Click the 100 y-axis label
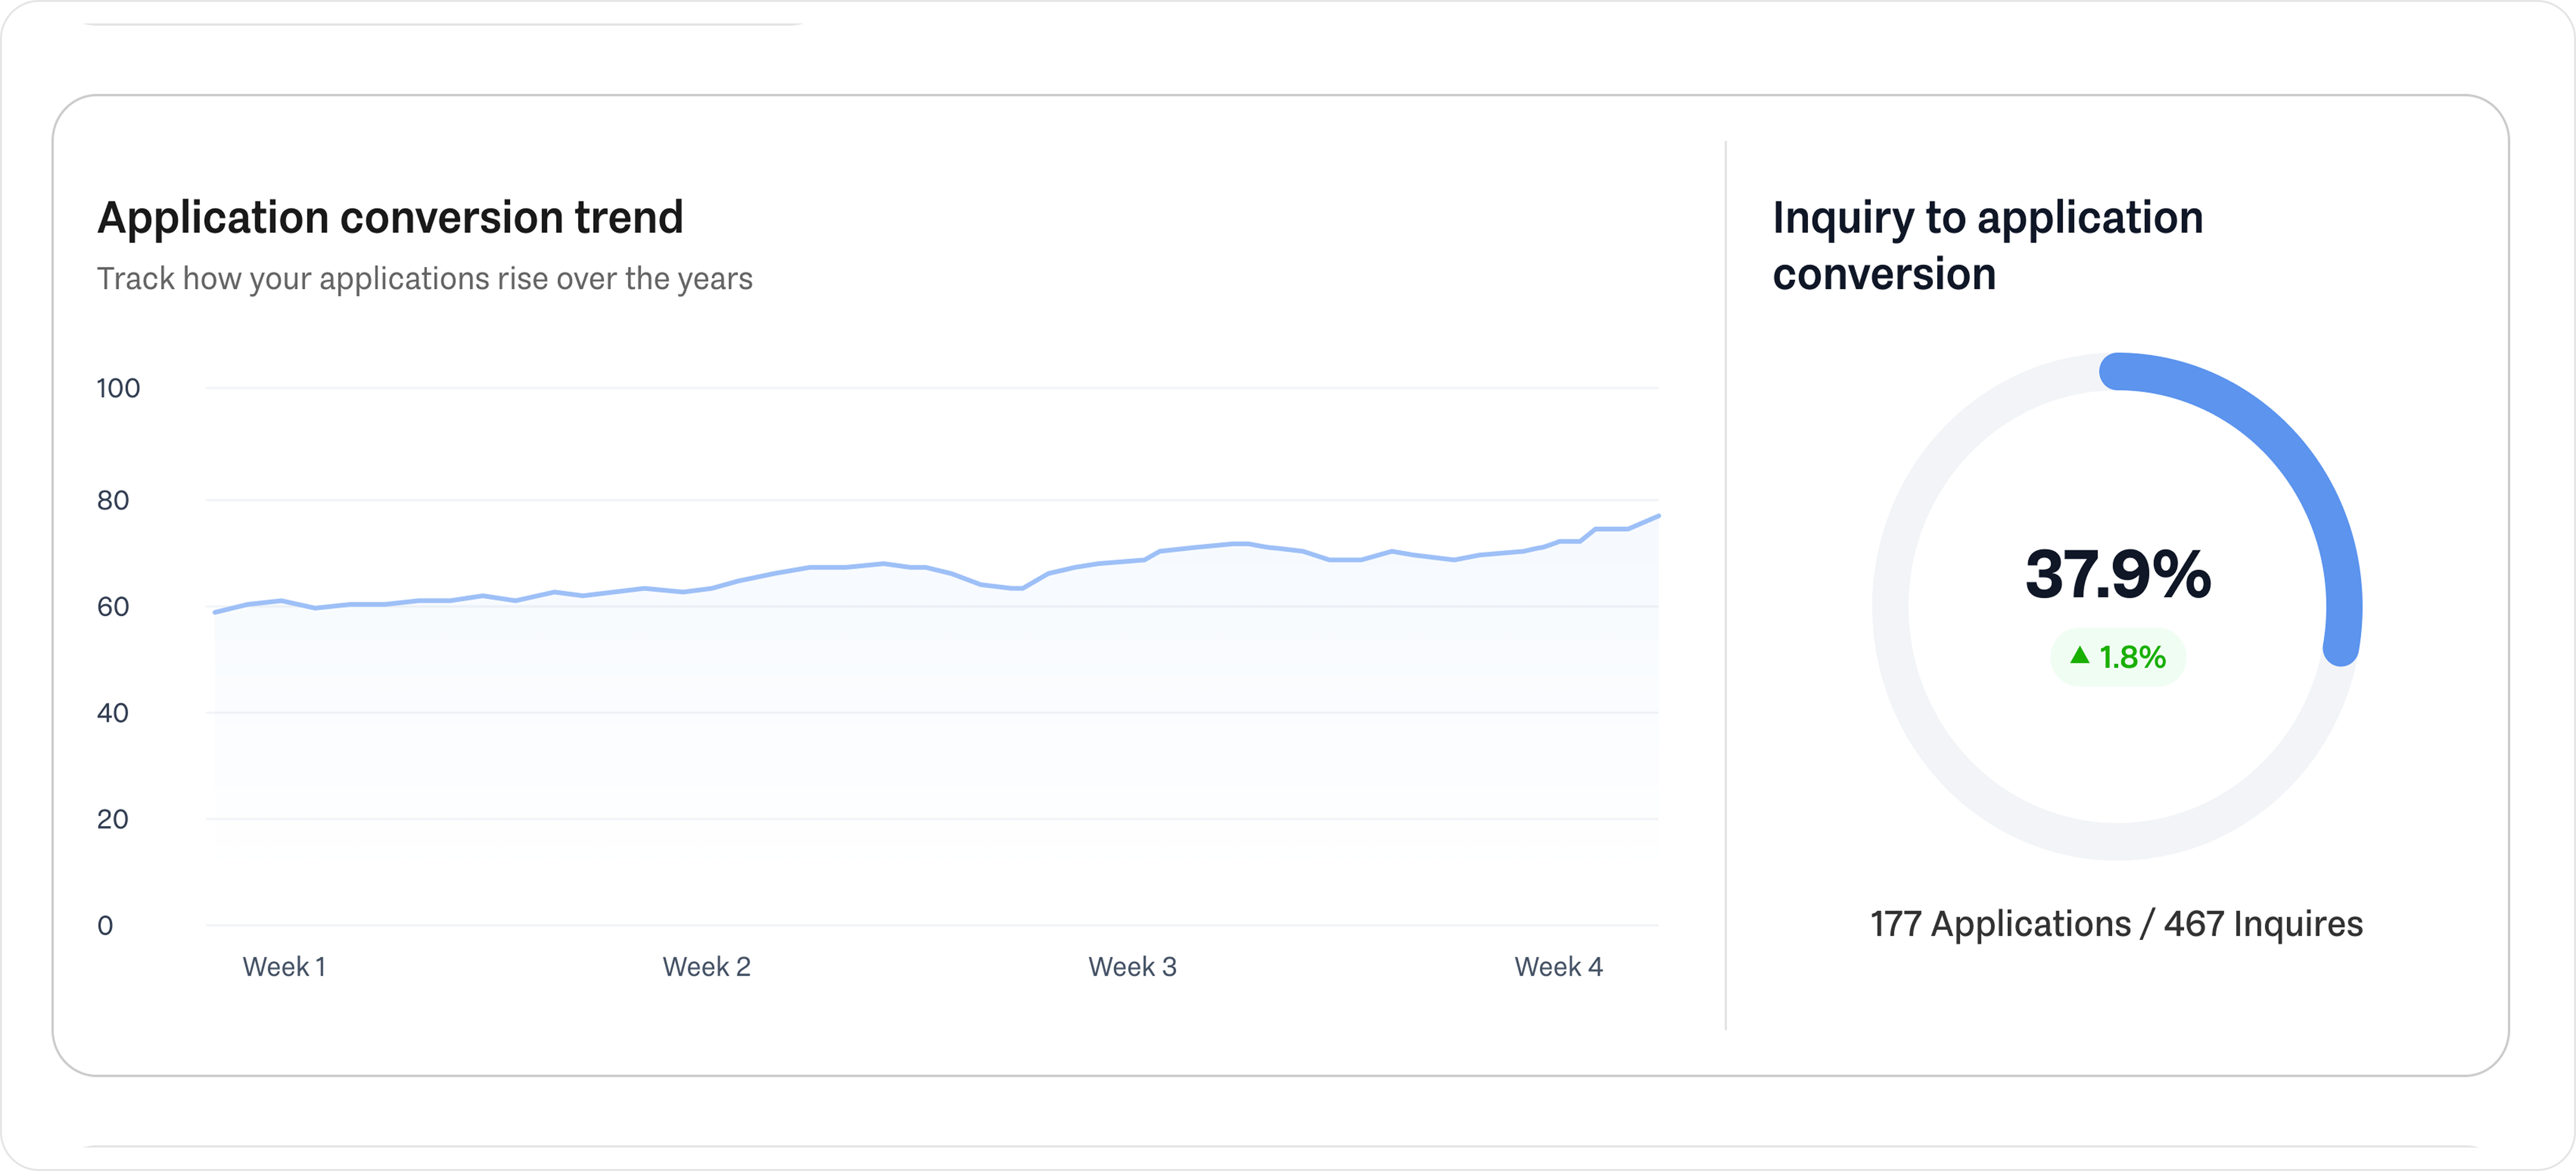The height and width of the screenshot is (1171, 2576). [118, 388]
